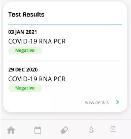131x139 pixels.
Task: Open the COVID-19 RNA PCR entry from January
Action: click(x=37, y=41)
